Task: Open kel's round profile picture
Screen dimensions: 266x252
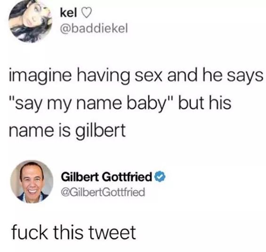Action: coord(30,21)
